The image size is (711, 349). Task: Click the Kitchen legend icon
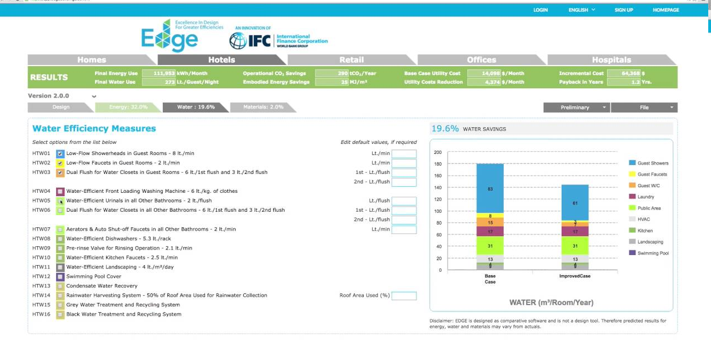[x=632, y=231]
